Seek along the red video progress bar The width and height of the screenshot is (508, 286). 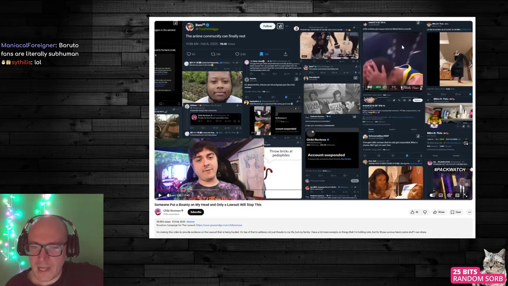pos(313,190)
